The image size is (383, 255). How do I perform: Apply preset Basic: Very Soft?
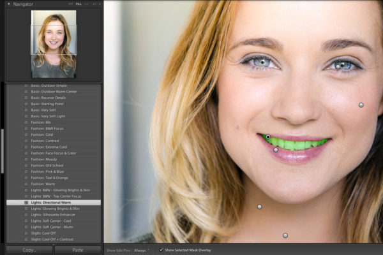[x=54, y=110]
